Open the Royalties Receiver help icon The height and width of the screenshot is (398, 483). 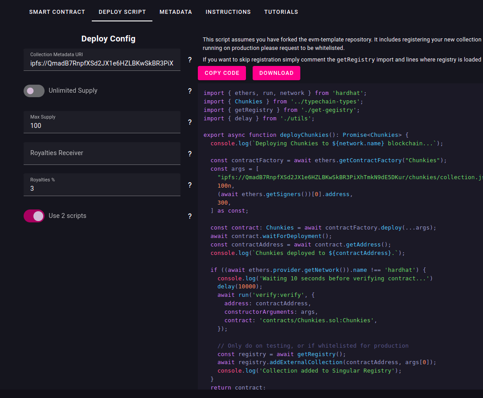click(x=189, y=153)
